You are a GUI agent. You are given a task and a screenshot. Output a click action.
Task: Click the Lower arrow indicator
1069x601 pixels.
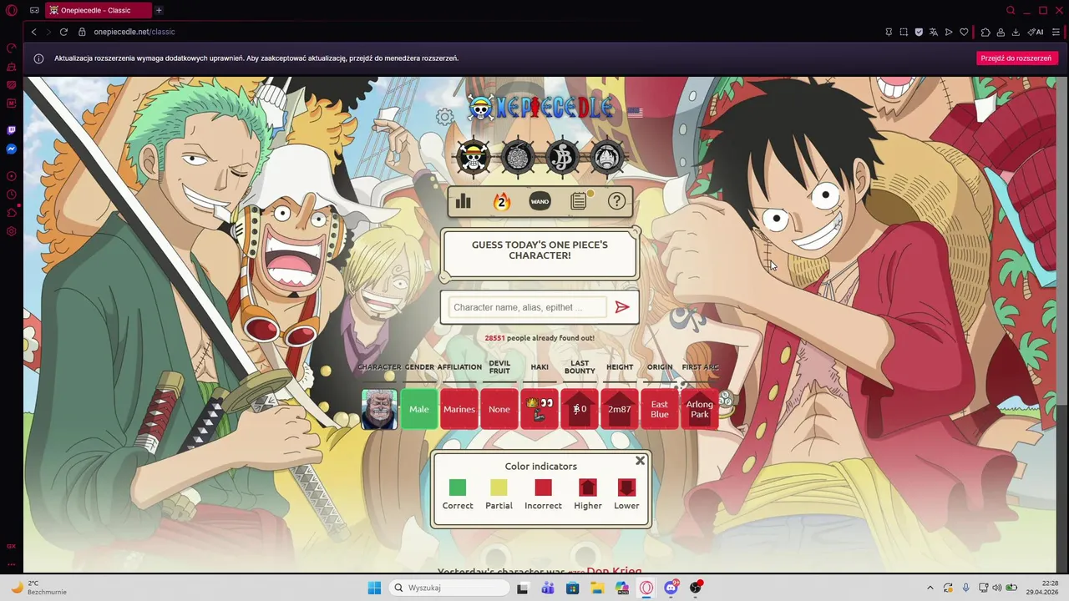[x=626, y=487]
